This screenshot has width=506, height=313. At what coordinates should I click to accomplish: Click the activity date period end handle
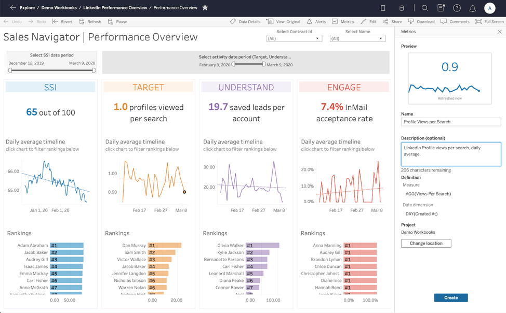click(263, 64)
